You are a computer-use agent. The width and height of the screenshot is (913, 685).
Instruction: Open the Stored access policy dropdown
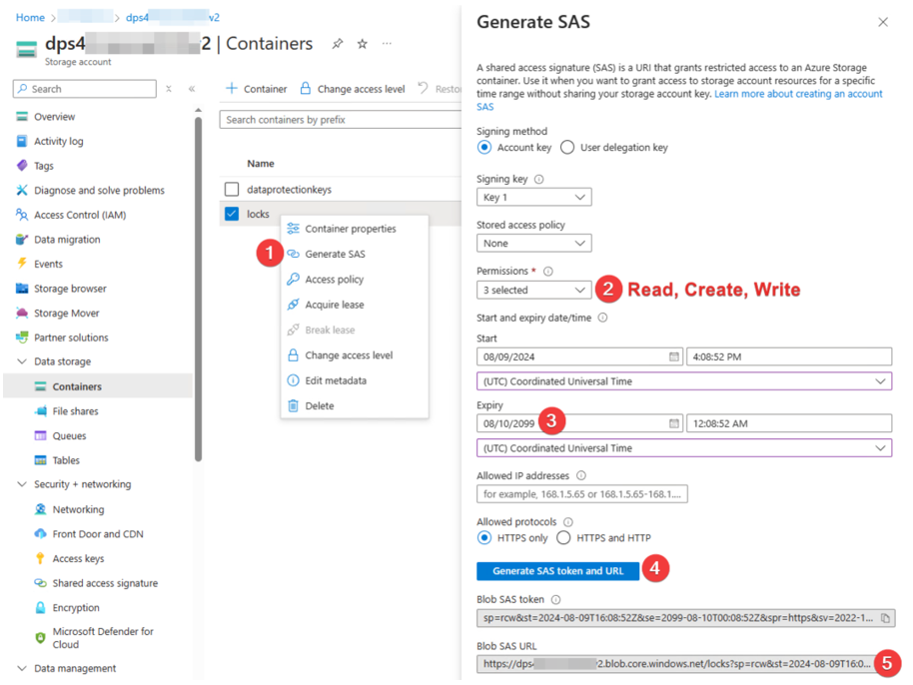tap(534, 244)
